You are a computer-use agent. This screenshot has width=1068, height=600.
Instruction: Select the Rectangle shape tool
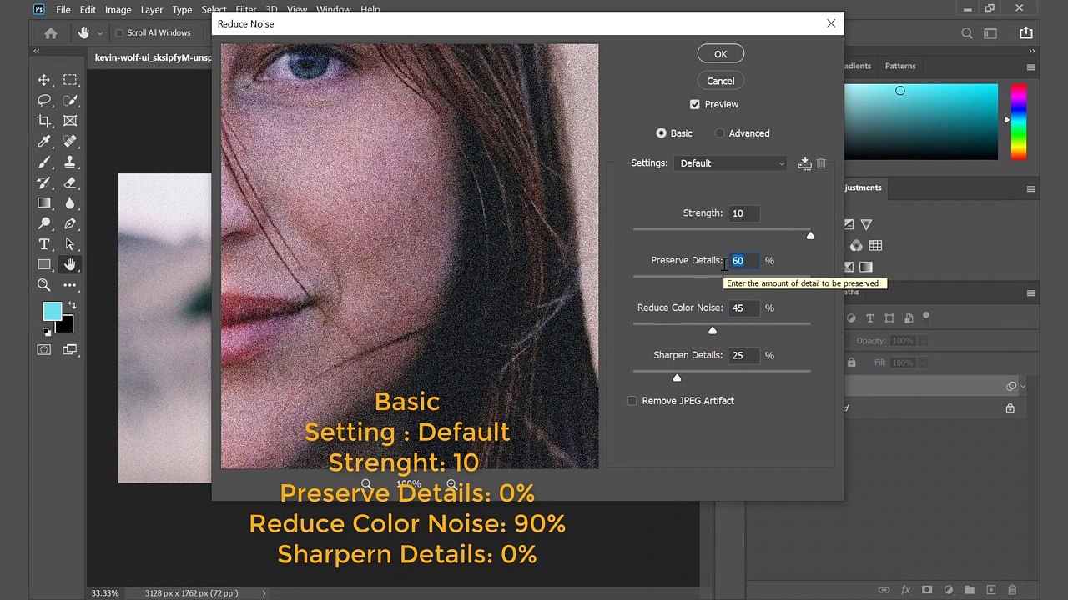pyautogui.click(x=44, y=264)
